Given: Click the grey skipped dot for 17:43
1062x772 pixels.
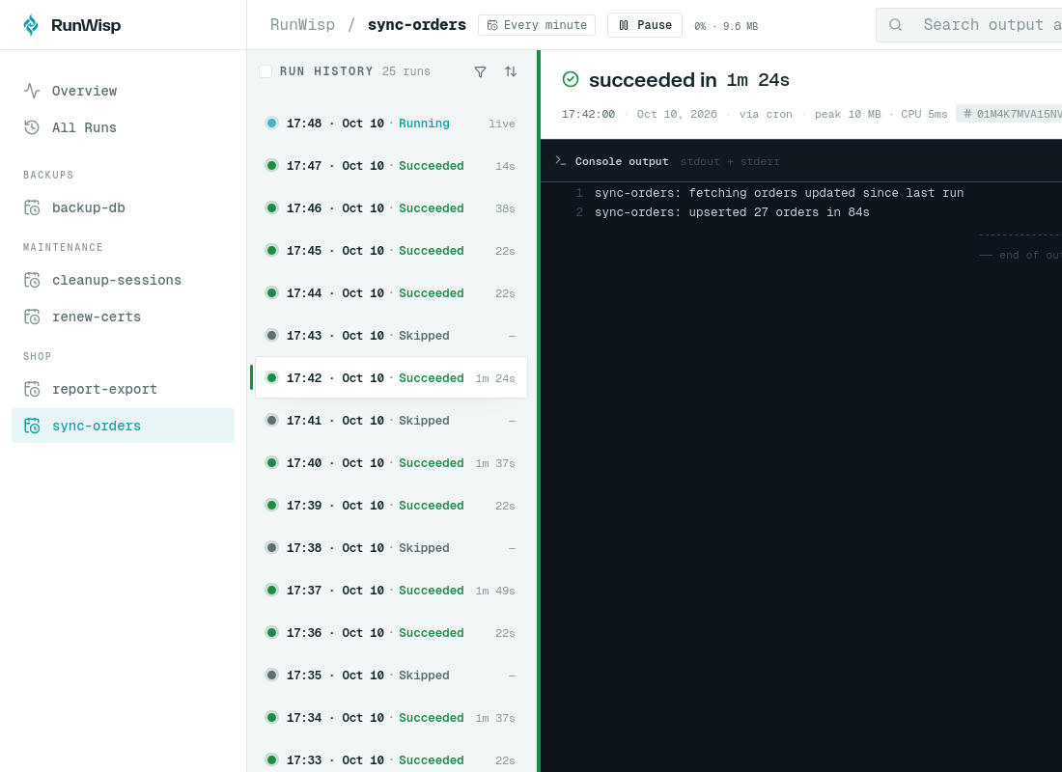Looking at the screenshot, I should tap(271, 335).
